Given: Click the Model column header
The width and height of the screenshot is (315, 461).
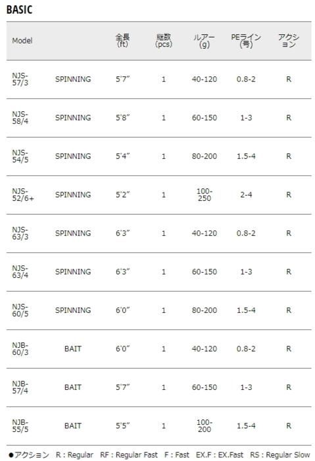Looking at the screenshot, I should click(x=22, y=41).
